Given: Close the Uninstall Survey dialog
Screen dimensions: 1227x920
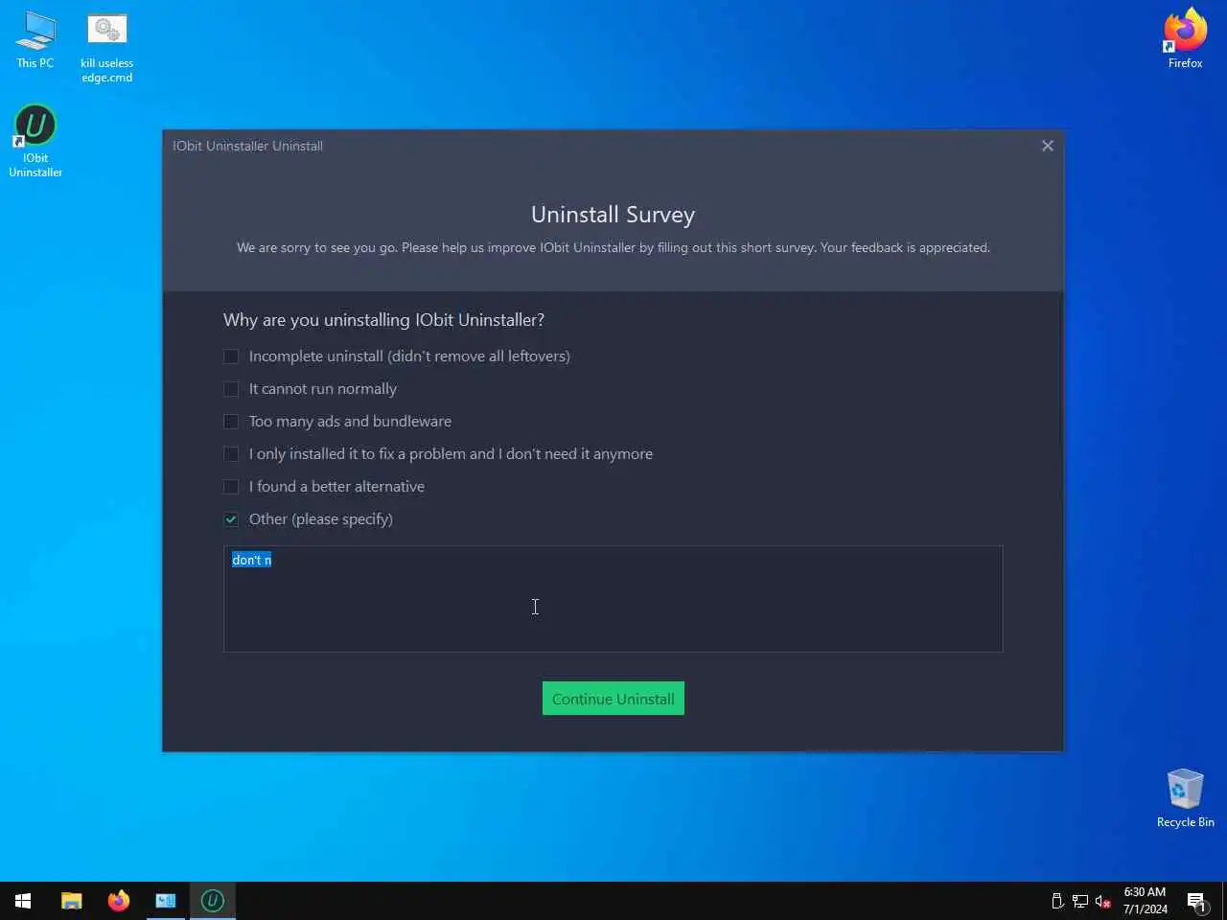Looking at the screenshot, I should point(1047,146).
